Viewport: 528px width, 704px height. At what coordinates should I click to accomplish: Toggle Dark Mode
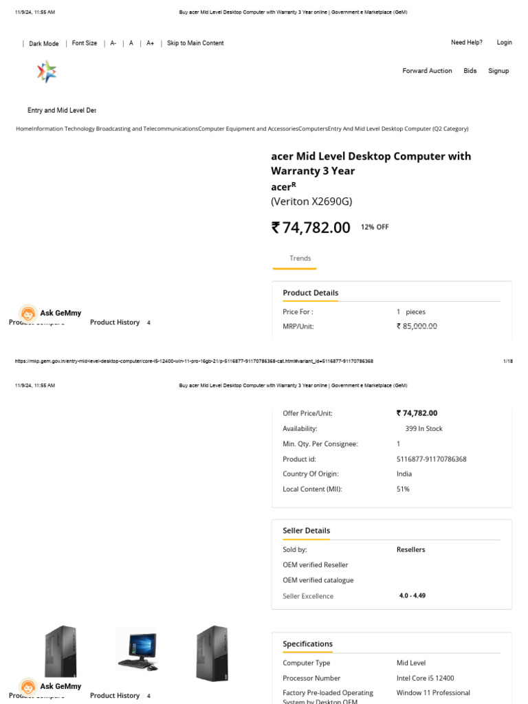click(43, 43)
